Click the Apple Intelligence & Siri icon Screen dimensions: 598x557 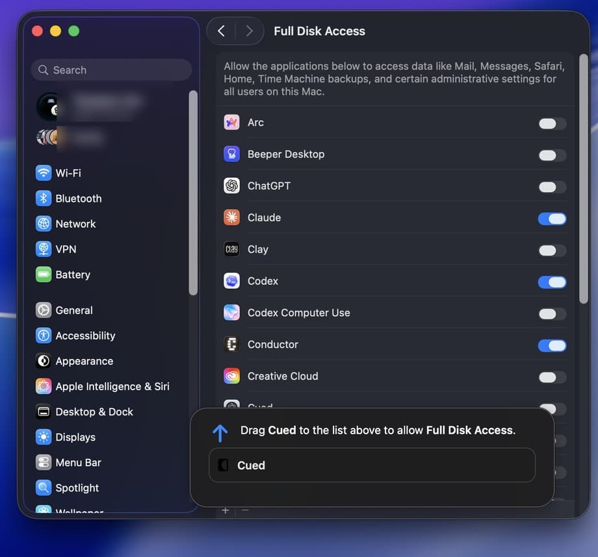click(44, 386)
